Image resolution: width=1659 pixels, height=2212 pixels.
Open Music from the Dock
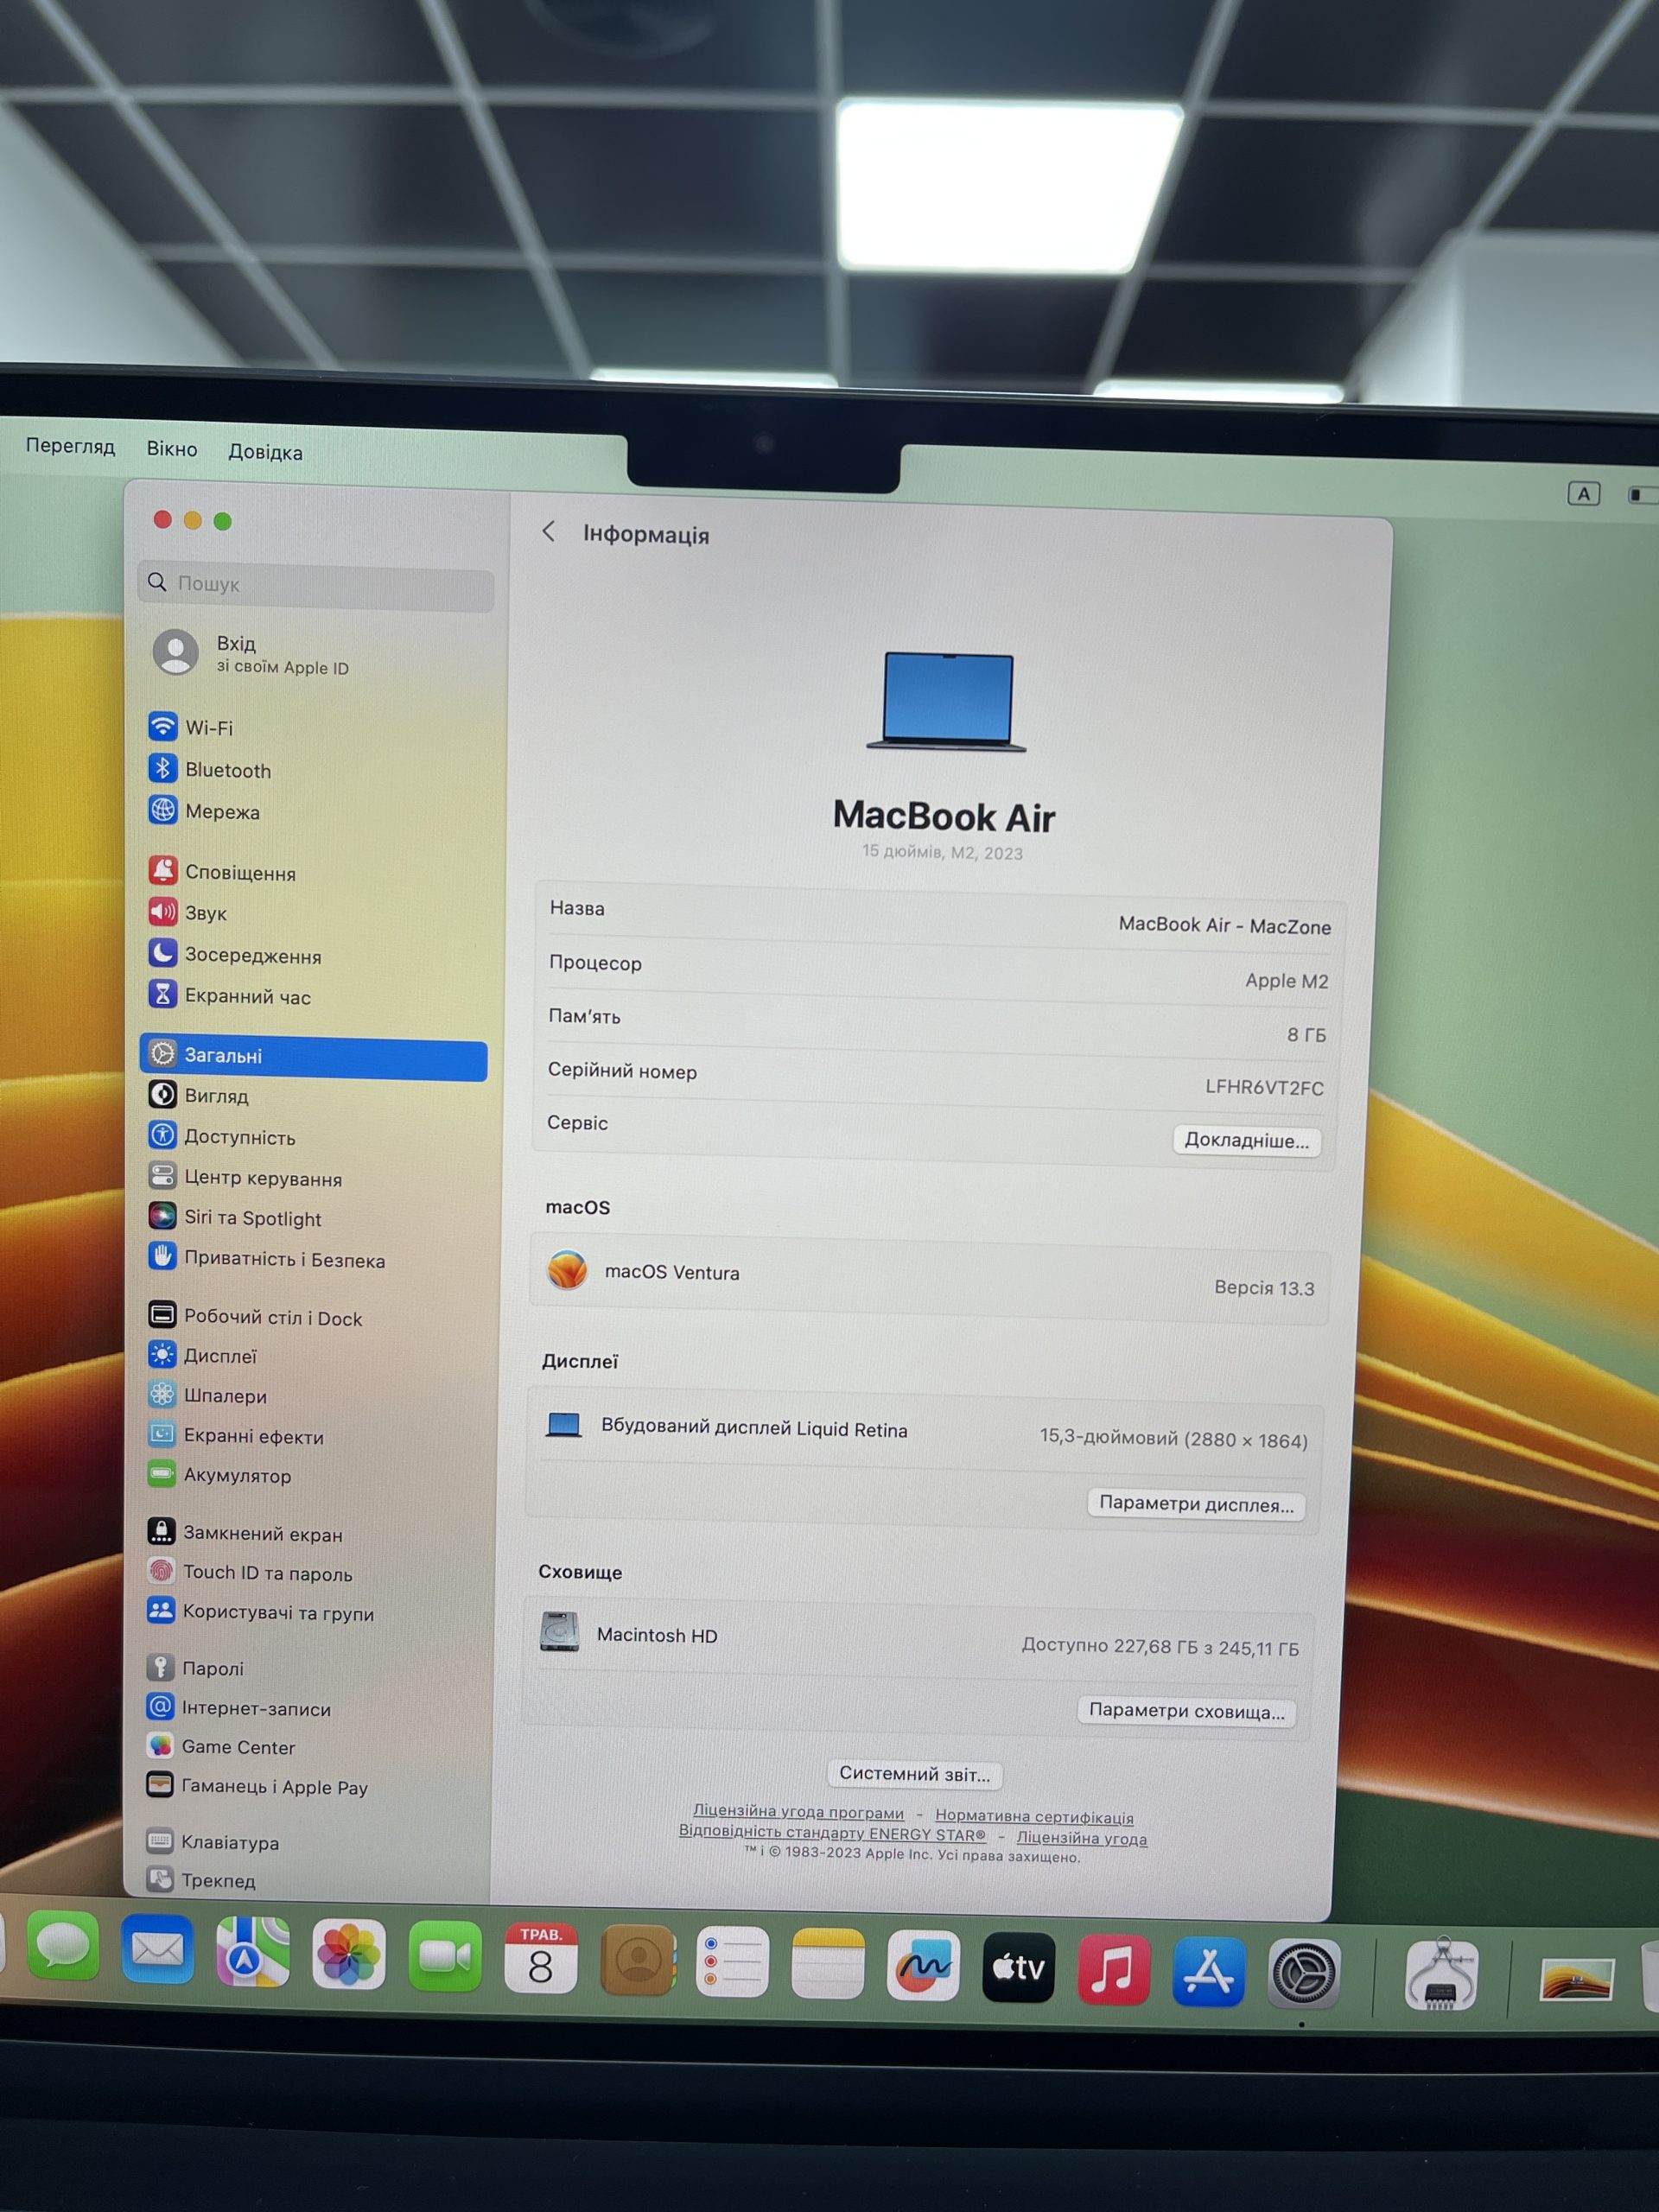[x=1113, y=1970]
